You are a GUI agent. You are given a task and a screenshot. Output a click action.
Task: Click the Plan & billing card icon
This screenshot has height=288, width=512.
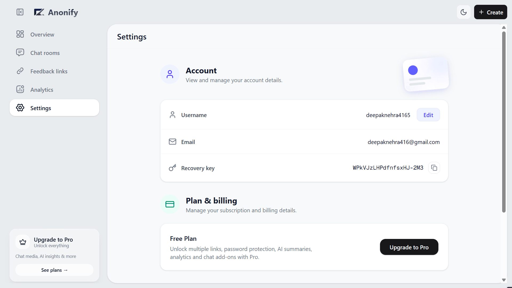pyautogui.click(x=170, y=204)
